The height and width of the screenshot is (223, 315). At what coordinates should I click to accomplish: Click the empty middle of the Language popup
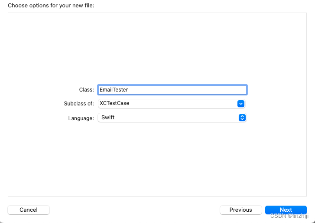click(x=173, y=118)
